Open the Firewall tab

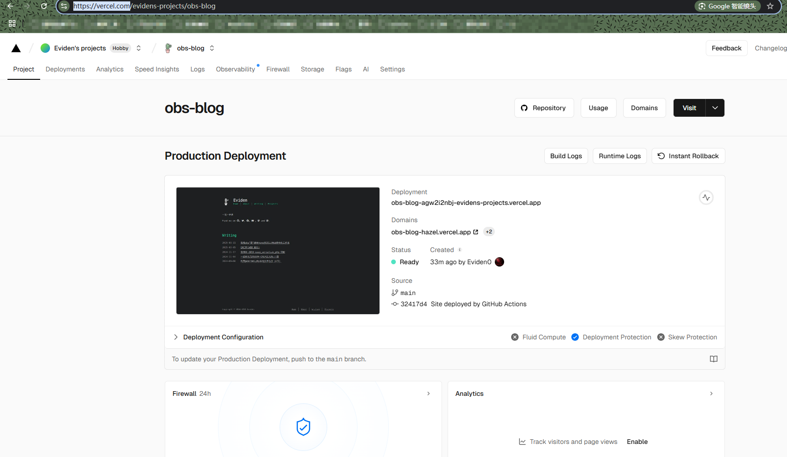pos(278,69)
